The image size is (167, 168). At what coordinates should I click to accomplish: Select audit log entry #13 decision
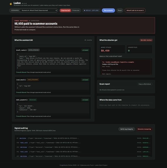[x=83, y=156]
